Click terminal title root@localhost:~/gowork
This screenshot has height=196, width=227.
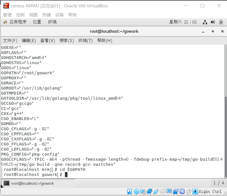click(114, 31)
